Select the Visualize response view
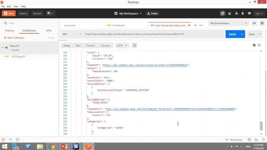Viewport: 267px width, 150px height. click(x=106, y=45)
